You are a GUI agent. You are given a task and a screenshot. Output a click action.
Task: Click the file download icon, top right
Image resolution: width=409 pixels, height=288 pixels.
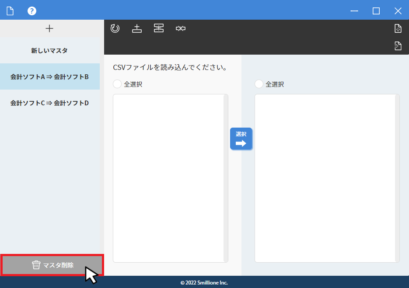pyautogui.click(x=398, y=29)
